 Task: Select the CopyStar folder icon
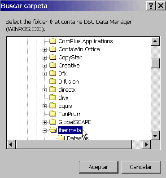[52, 57]
